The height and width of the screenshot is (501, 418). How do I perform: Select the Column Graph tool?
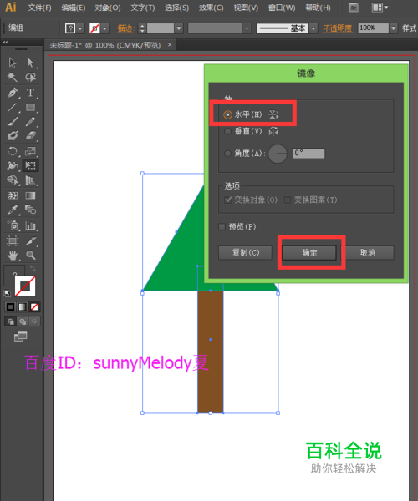30,225
